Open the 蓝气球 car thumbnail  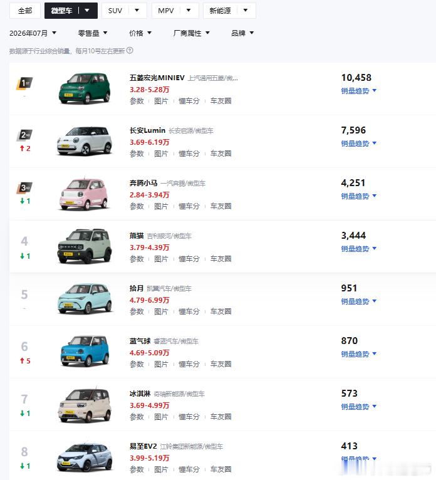point(85,352)
